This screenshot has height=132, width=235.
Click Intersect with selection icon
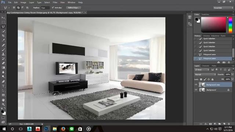[27, 7]
